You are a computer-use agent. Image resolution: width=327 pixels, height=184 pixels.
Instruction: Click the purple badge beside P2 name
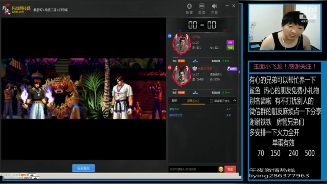pos(232,69)
